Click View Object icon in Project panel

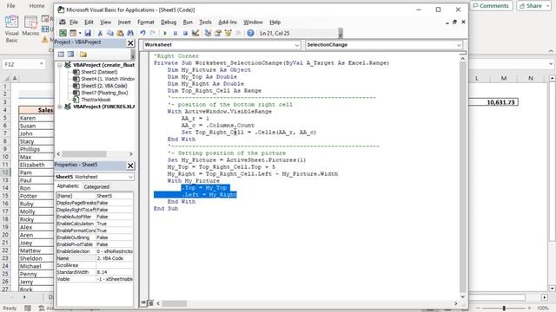(70, 54)
